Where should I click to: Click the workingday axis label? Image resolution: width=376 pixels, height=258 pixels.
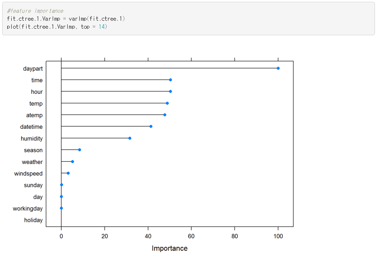pyautogui.click(x=28, y=209)
